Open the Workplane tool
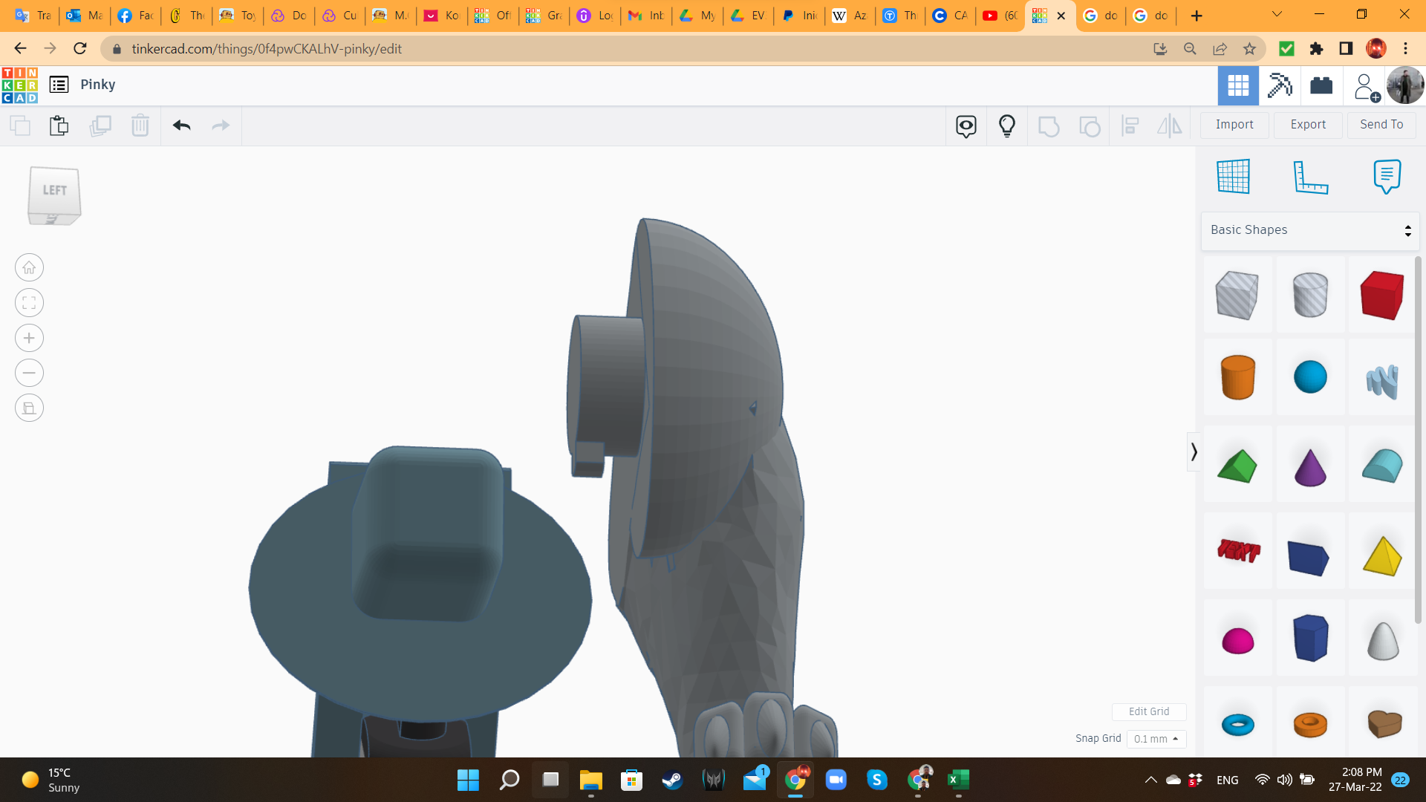This screenshot has height=802, width=1426. pos(1233,177)
